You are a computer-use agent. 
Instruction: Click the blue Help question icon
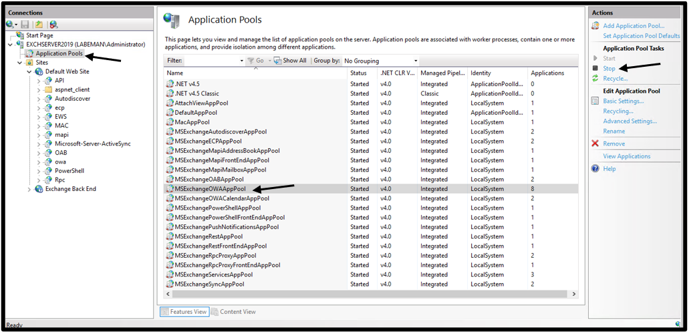(595, 168)
